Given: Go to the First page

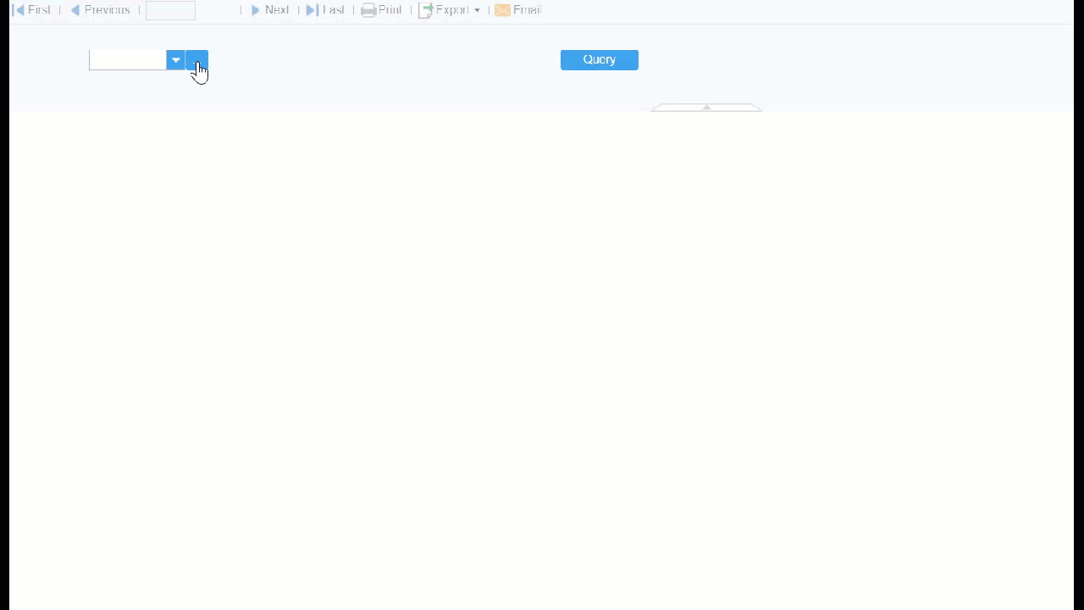Looking at the screenshot, I should [31, 10].
